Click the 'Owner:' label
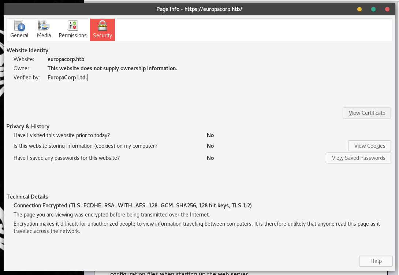399x275 pixels. [22, 68]
